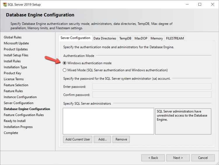Minimize the SQL Server Setup window
The height and width of the screenshot is (165, 219).
[x=187, y=4]
